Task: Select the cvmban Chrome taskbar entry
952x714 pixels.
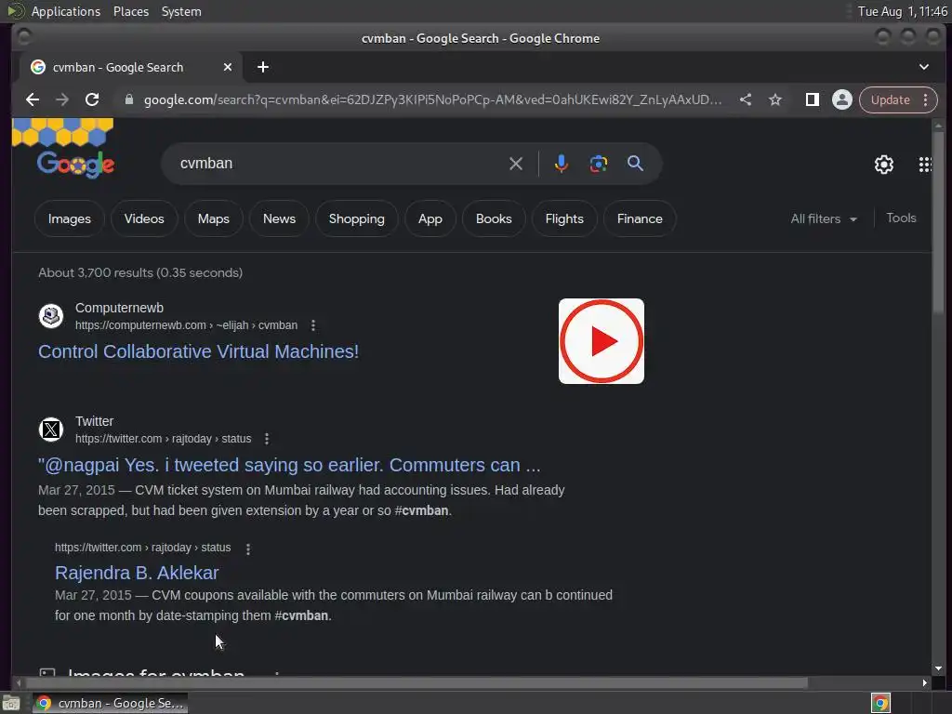Action: pyautogui.click(x=110, y=703)
